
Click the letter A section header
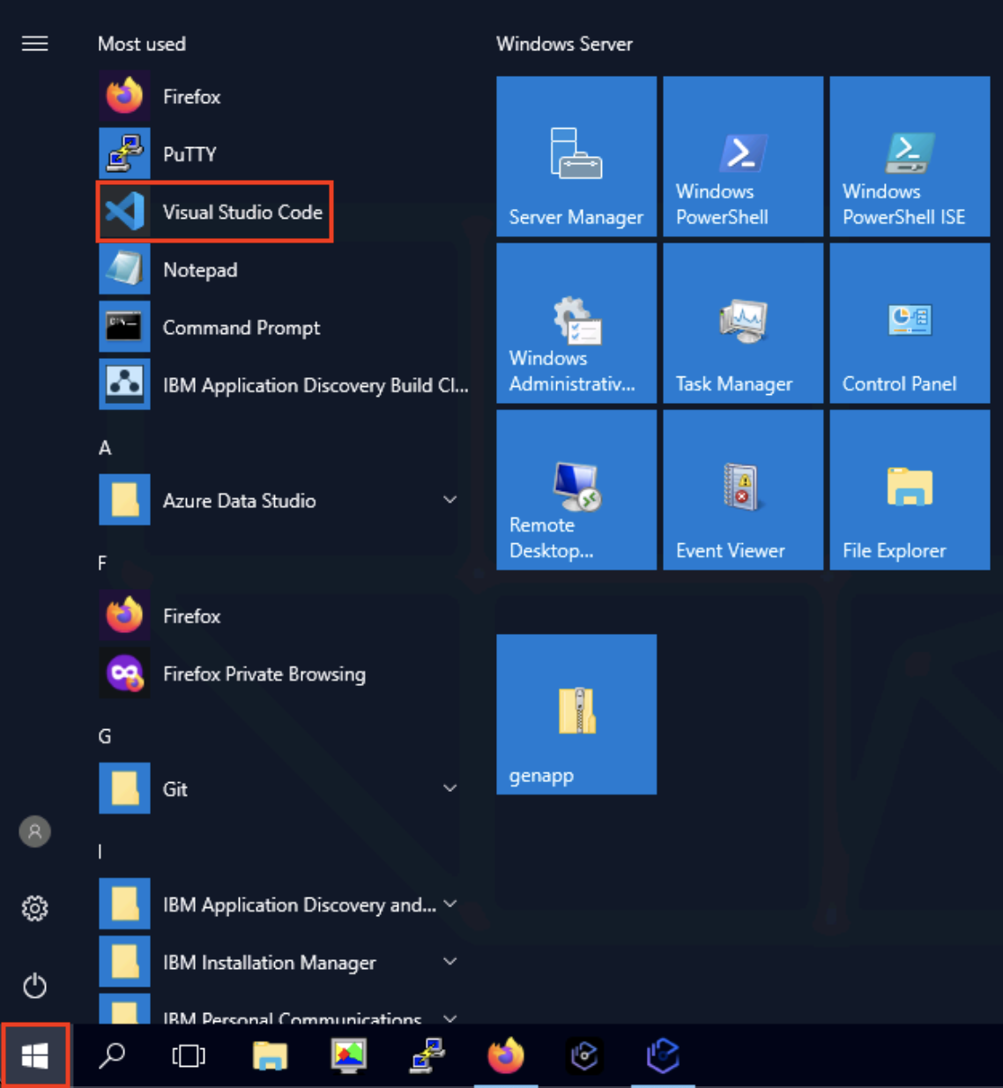[105, 448]
